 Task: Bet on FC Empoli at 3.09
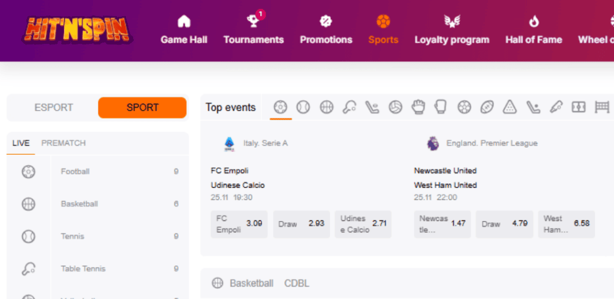tap(239, 224)
